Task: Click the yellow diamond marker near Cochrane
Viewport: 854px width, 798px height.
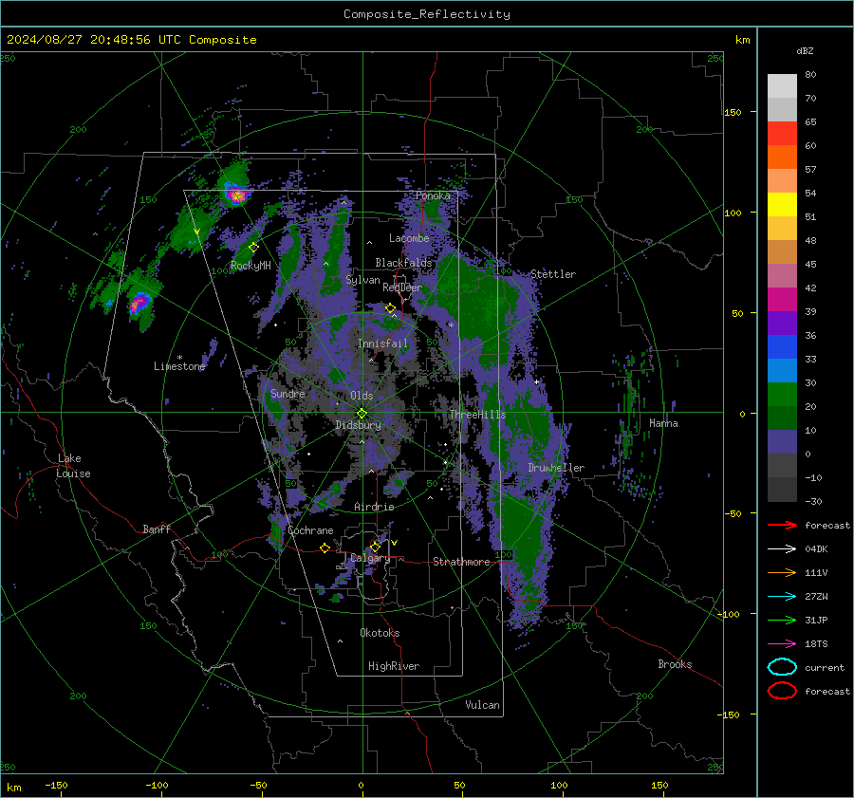Action: (x=325, y=548)
